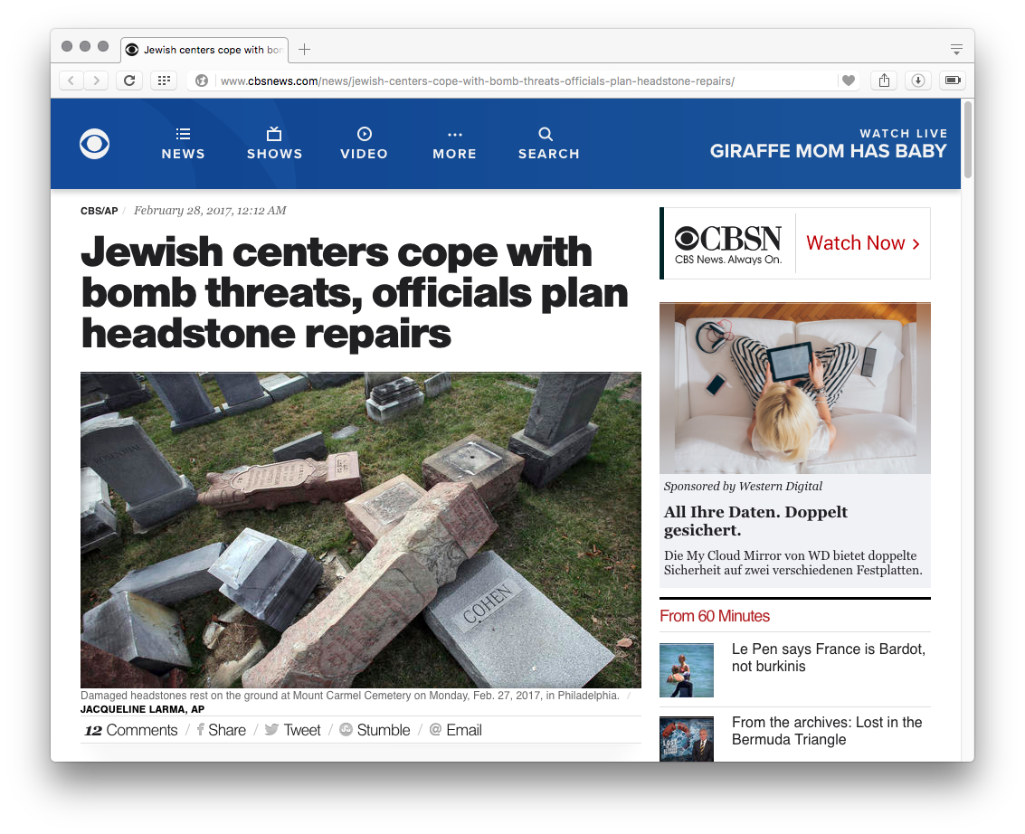Open the tab list menu icon
The height and width of the screenshot is (834, 1025).
pyautogui.click(x=956, y=49)
